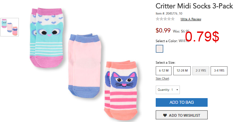Select the white color swatch
This screenshot has height=122, width=243.
pyautogui.click(x=159, y=49)
